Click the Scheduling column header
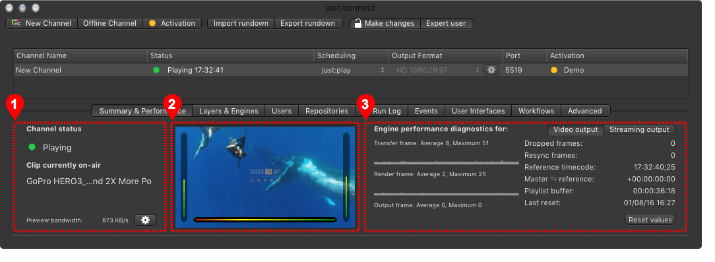 (351, 55)
